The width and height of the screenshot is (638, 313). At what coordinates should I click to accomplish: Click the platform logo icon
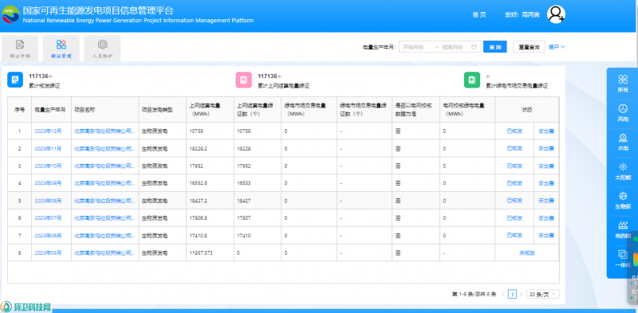(10, 14)
